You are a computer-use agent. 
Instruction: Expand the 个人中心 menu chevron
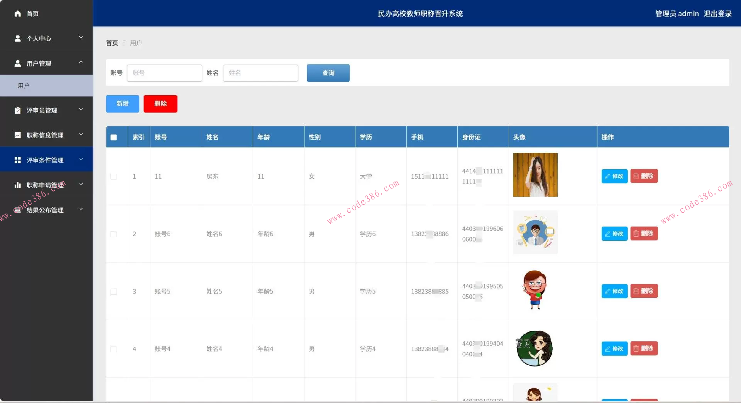[81, 37]
